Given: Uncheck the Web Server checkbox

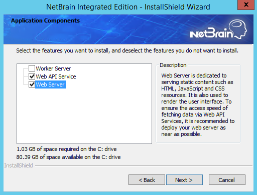Looking at the screenshot, I should (x=32, y=84).
